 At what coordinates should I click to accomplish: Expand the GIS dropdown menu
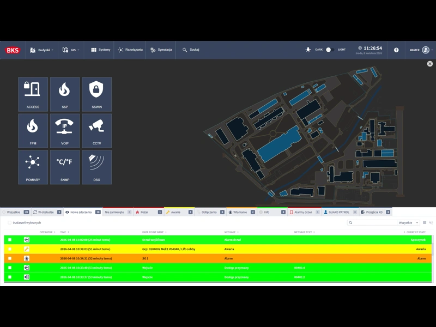coord(71,50)
